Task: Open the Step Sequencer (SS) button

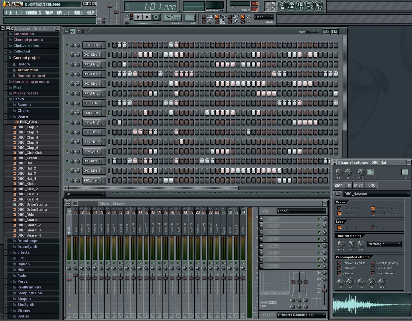Action: pyautogui.click(x=291, y=6)
